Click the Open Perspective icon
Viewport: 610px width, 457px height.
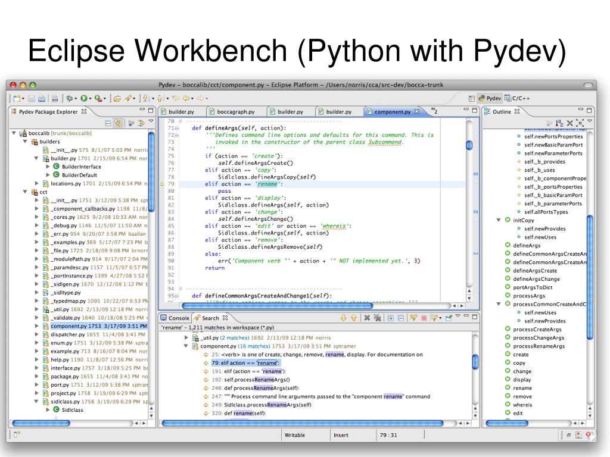pos(472,98)
